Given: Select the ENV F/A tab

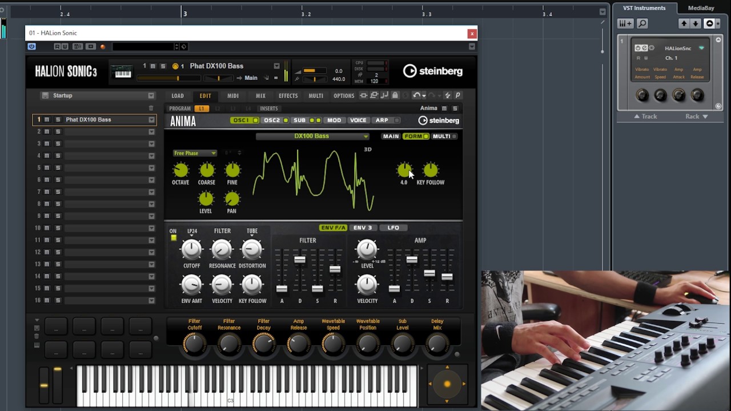Looking at the screenshot, I should pyautogui.click(x=333, y=228).
